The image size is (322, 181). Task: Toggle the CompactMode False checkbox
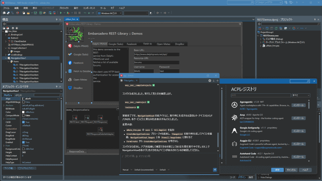point(23,115)
